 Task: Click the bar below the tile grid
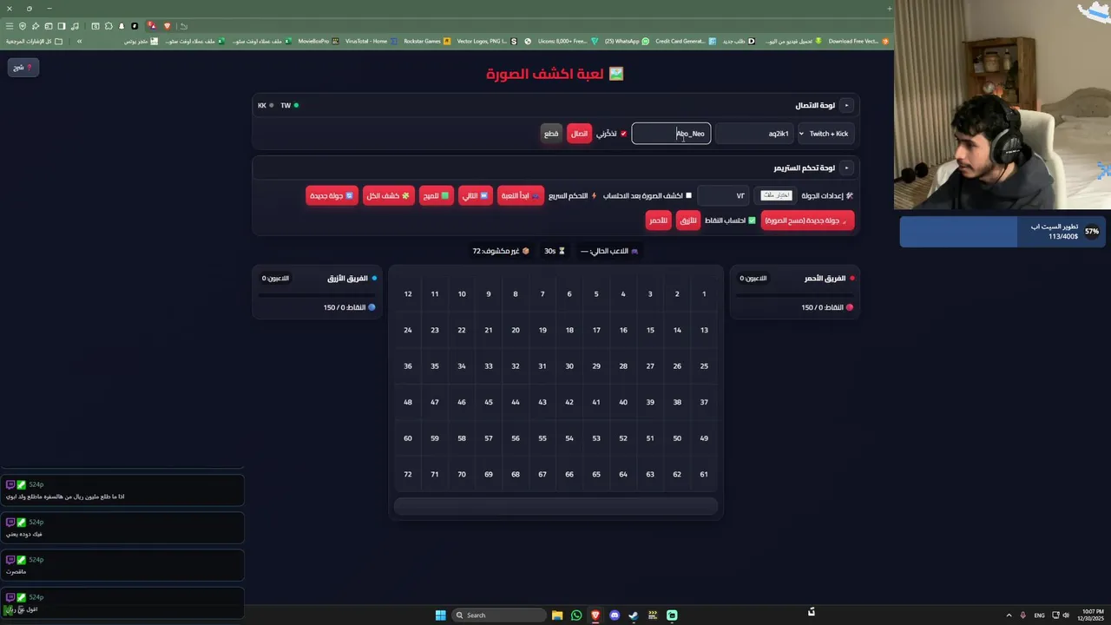(555, 507)
